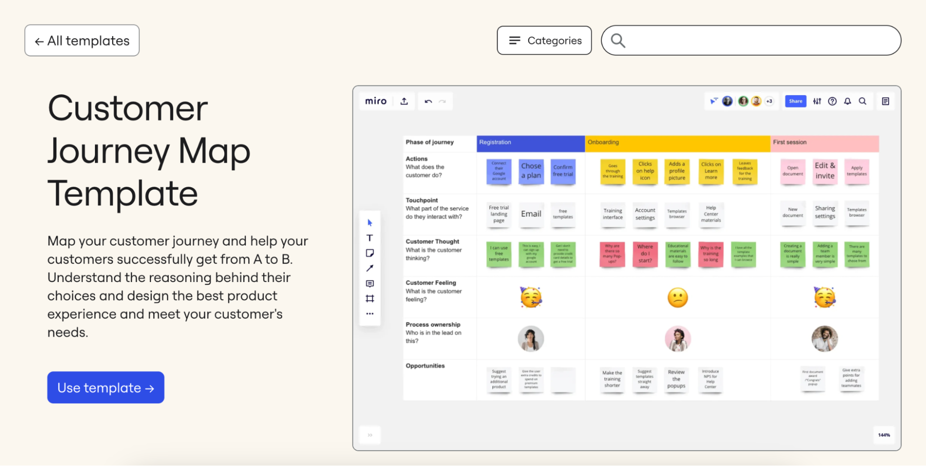Viewport: 926px width, 466px height.
Task: Click into the template search field
Action: pyautogui.click(x=760, y=41)
